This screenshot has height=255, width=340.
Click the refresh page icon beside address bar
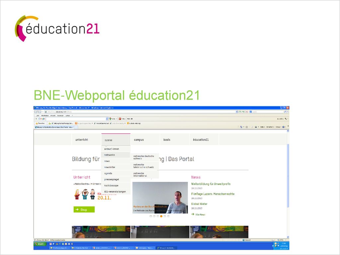point(243,112)
